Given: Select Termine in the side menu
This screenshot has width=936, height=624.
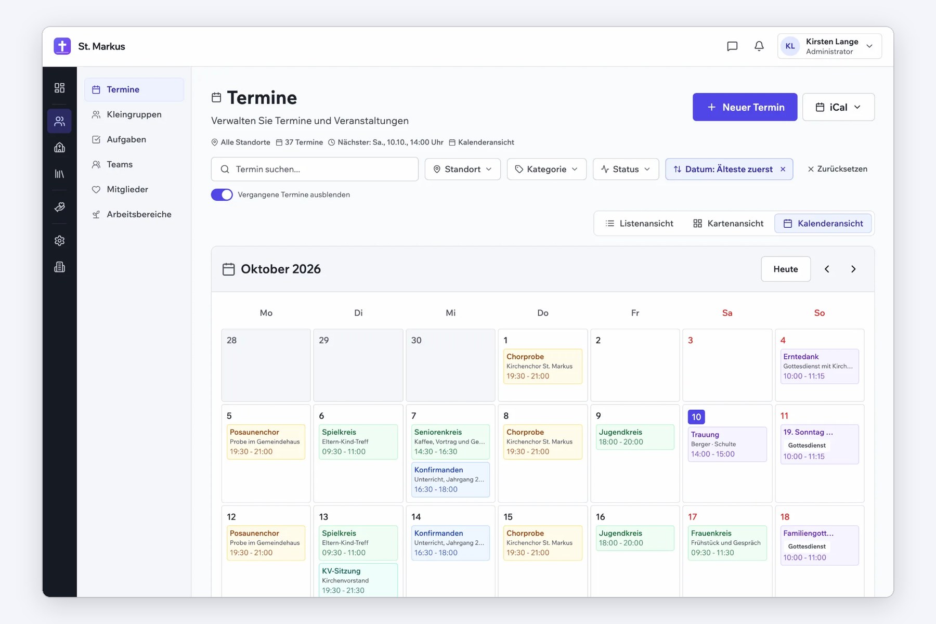Looking at the screenshot, I should 134,89.
